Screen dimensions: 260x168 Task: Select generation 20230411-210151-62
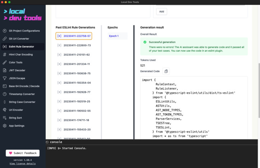pos(74,55)
